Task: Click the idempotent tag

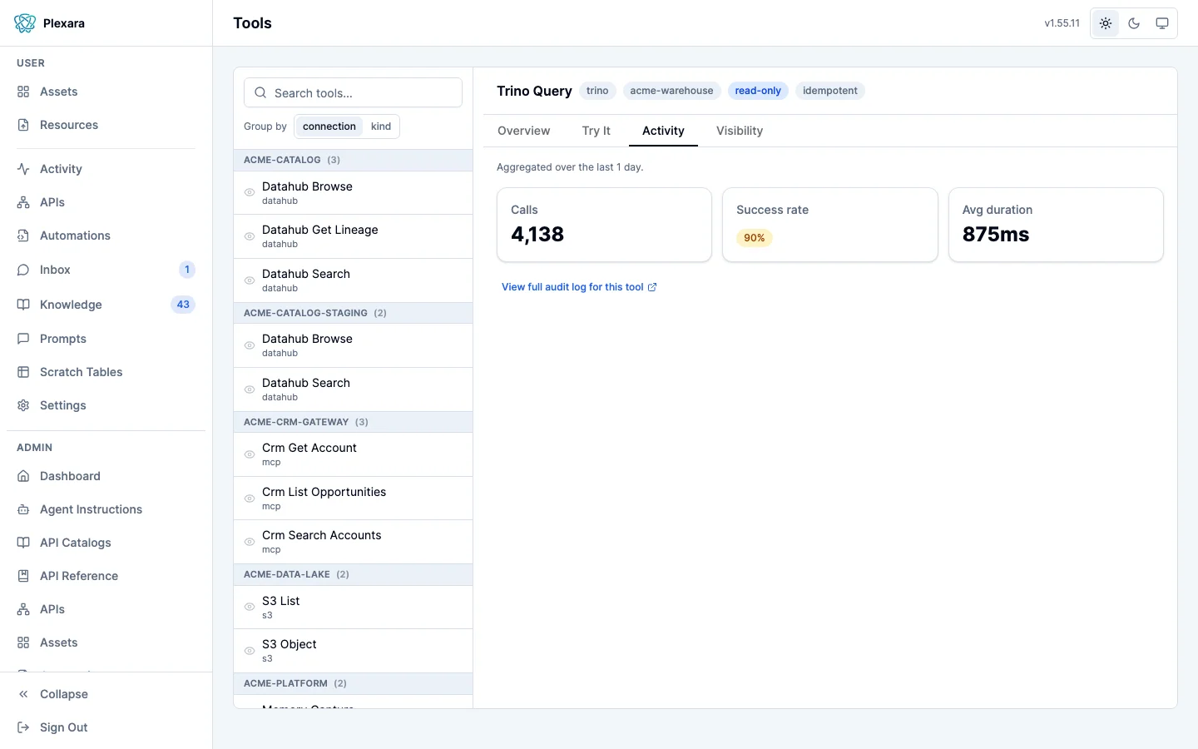Action: click(x=830, y=91)
